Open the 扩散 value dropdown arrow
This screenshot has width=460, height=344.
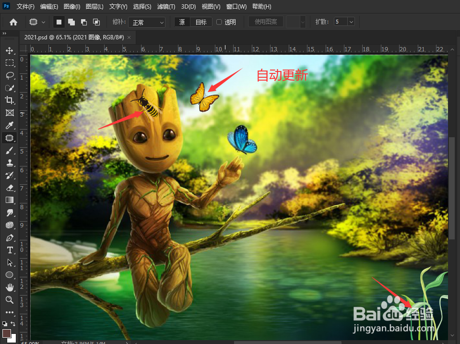click(x=351, y=22)
